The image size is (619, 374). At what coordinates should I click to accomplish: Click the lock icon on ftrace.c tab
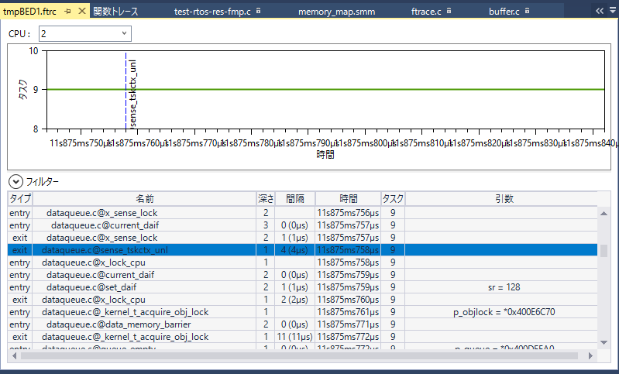[449, 12]
